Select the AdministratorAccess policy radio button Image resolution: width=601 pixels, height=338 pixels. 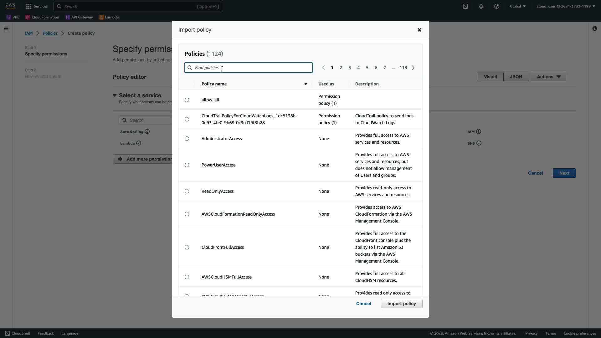click(187, 139)
